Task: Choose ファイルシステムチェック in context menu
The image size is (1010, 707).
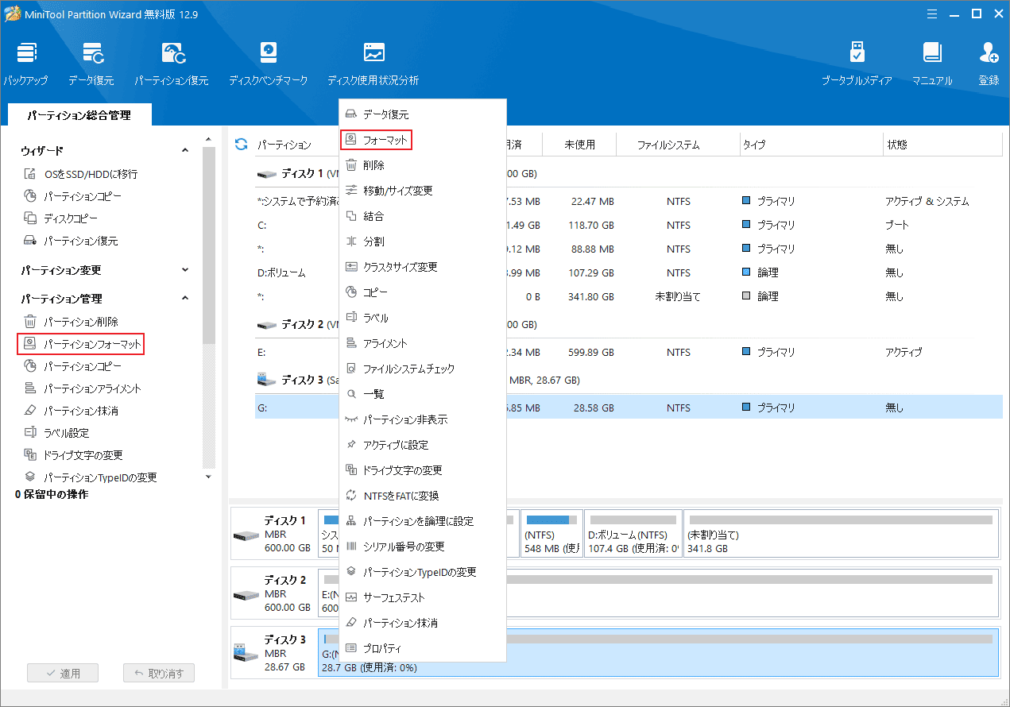Action: point(423,369)
